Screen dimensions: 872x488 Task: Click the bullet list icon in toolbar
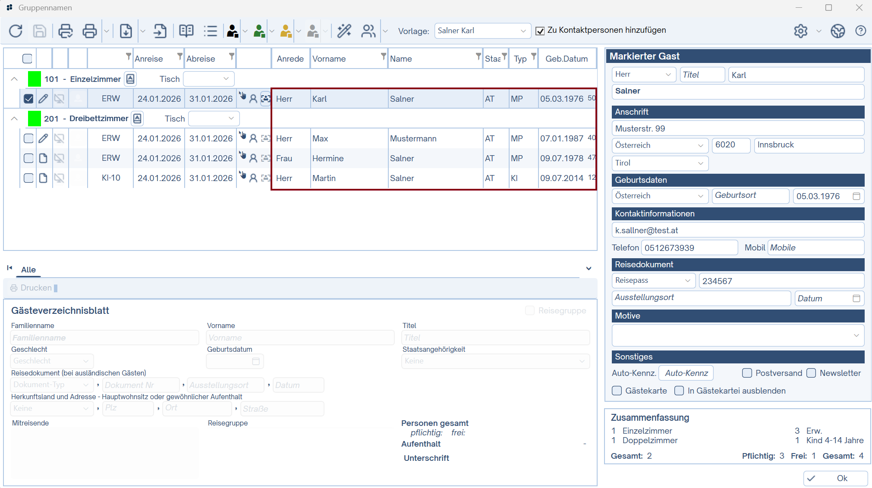[x=211, y=31]
